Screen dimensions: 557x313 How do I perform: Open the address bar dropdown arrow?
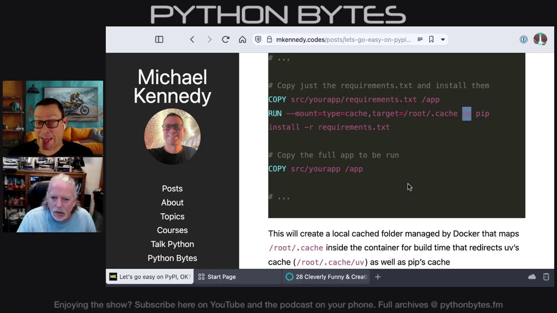[x=443, y=39]
